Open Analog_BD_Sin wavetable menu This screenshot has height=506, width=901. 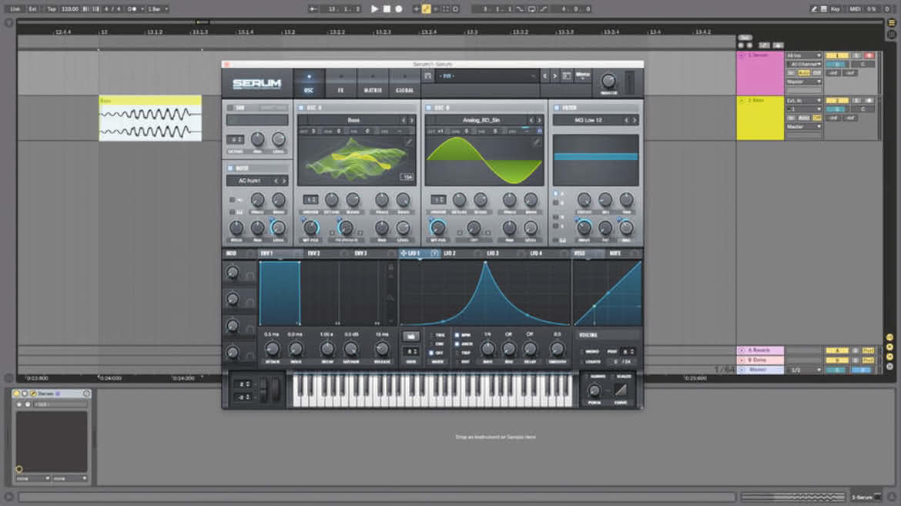pyautogui.click(x=481, y=120)
